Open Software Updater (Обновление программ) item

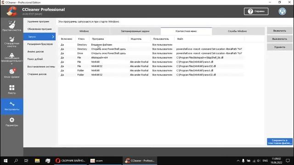(x=40, y=29)
